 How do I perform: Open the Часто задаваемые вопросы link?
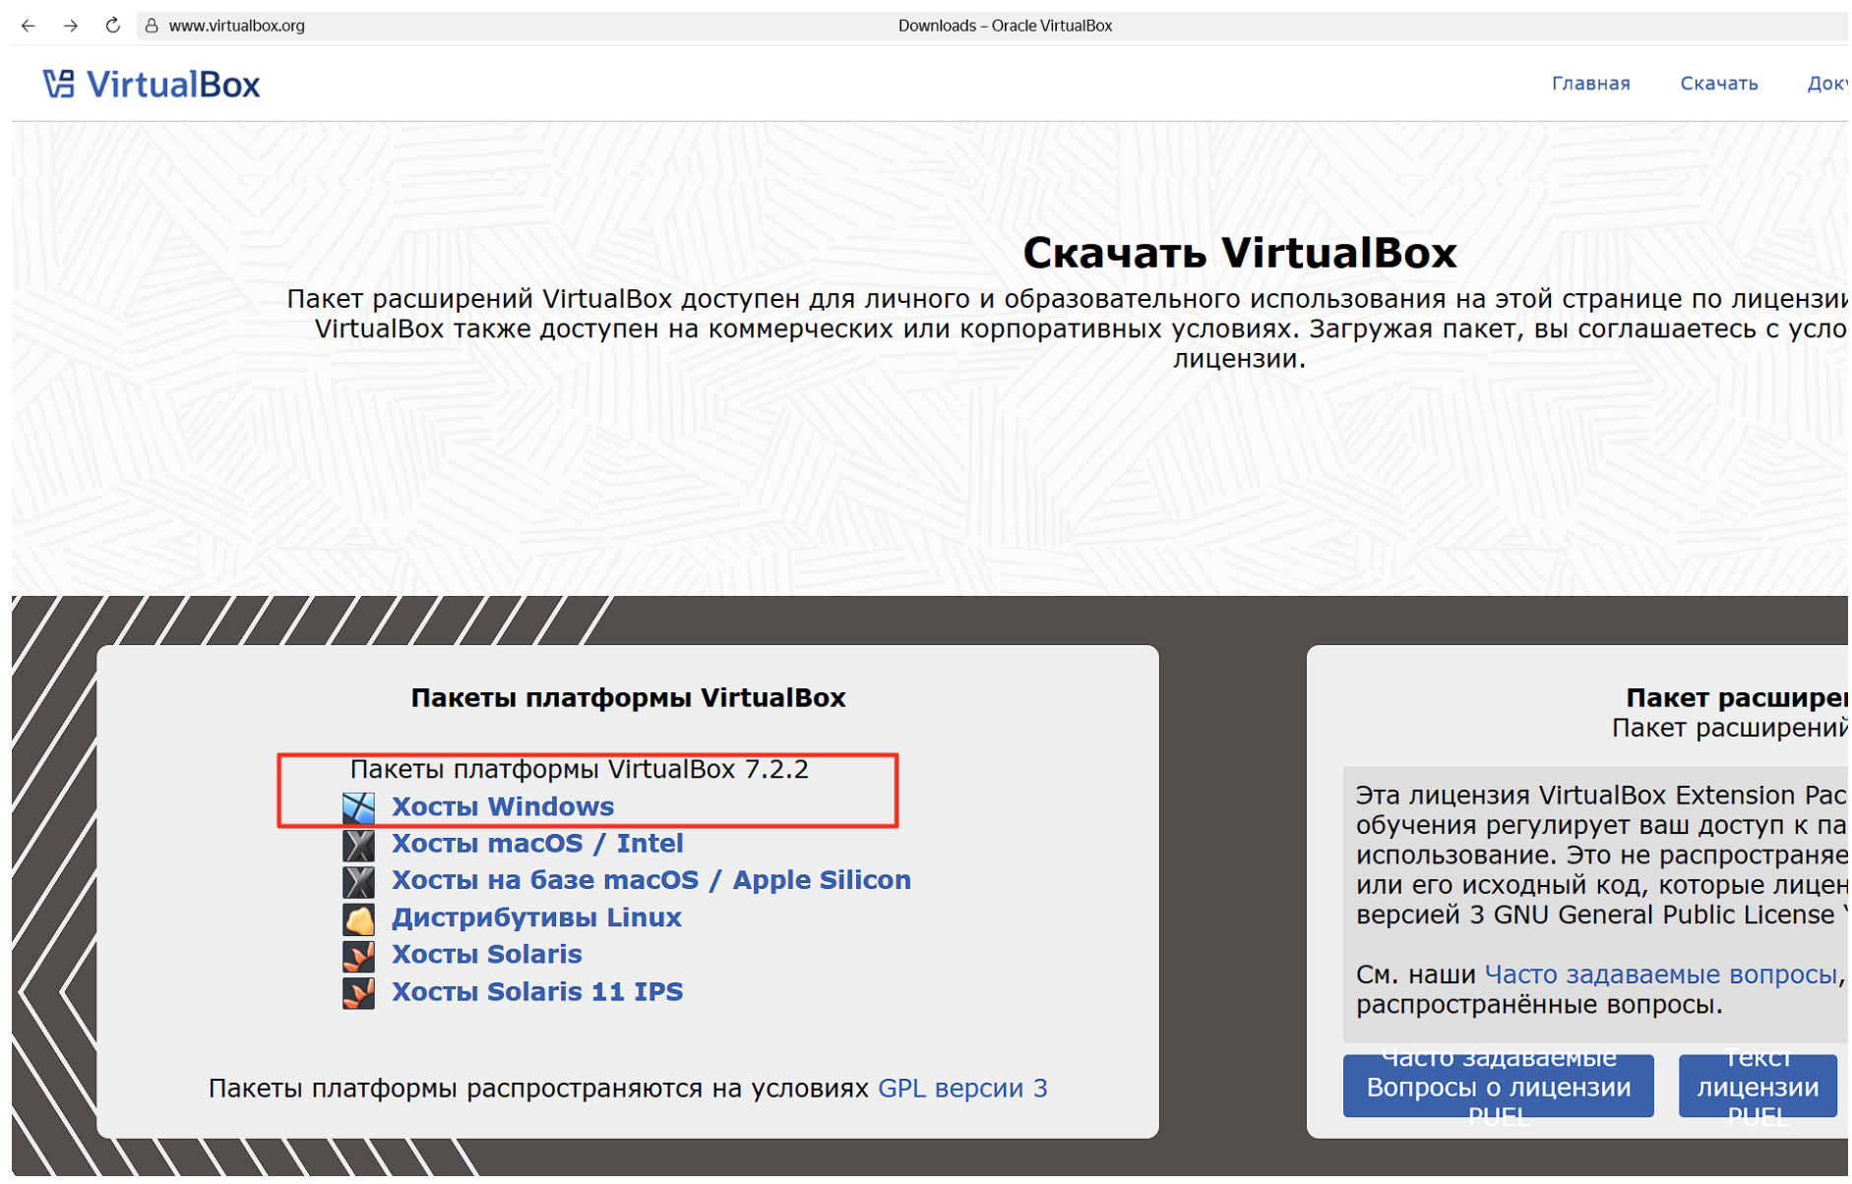1660,975
